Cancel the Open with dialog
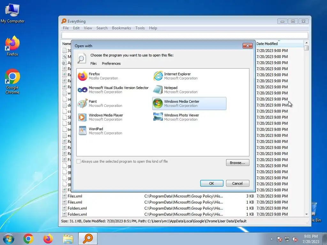 point(238,183)
